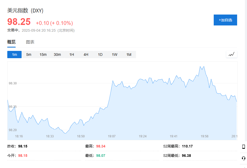This screenshot has width=247, height=168.
Task: Click the 美元指数 (DXY) title
Action: pos(25,11)
